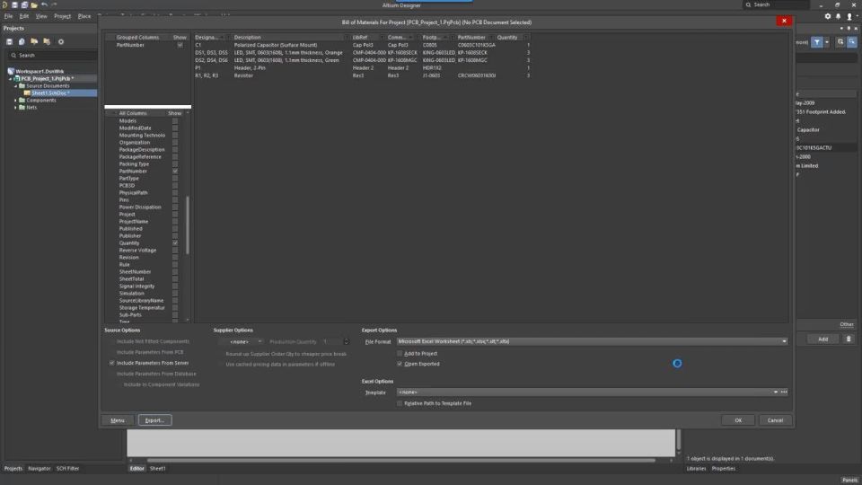The height and width of the screenshot is (485, 862).
Task: Open the Place menu
Action: point(84,16)
